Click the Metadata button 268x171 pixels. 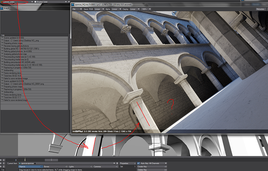point(260,9)
